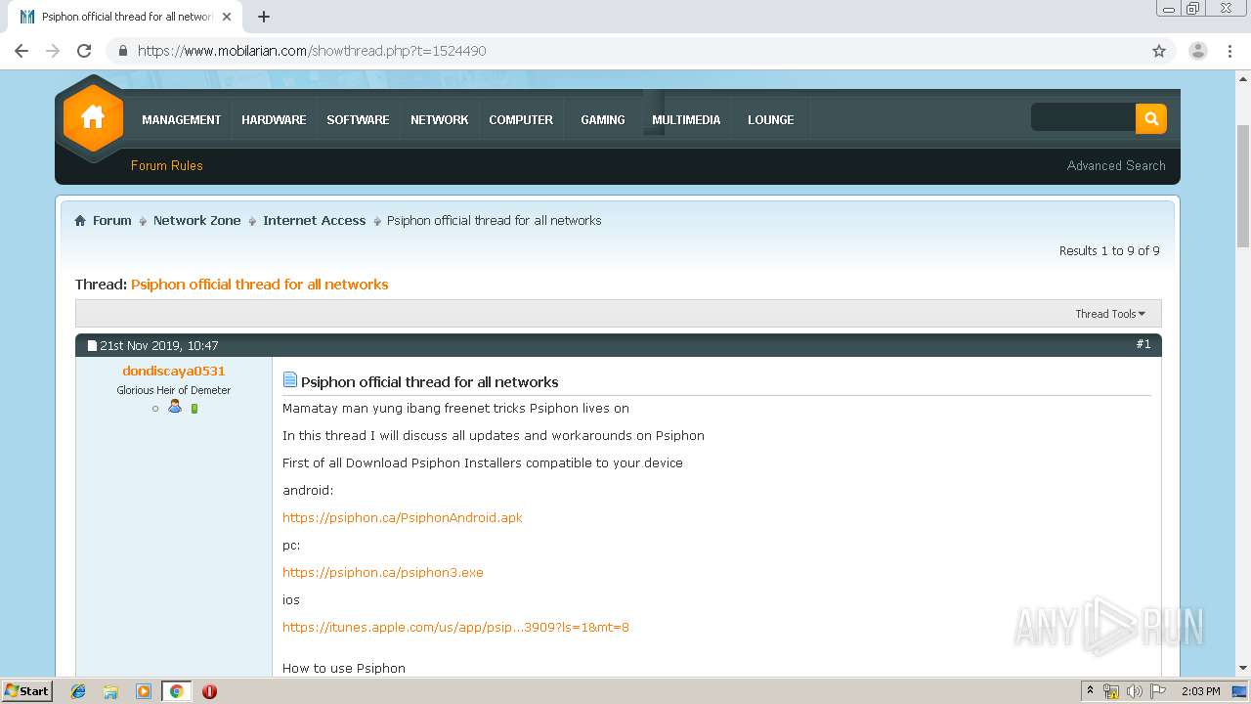Show hidden tray icons arrow

(1090, 691)
